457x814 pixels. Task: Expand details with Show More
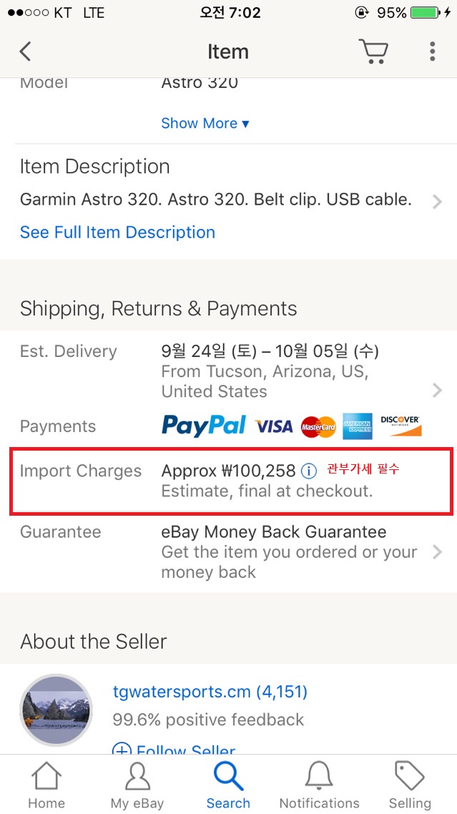pos(205,123)
